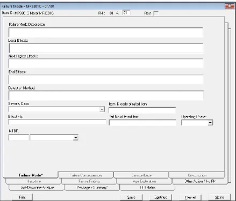Image resolution: width=236 pixels, height=201 pixels.
Task: Open the analysis tab left of Package
Action: point(37,188)
